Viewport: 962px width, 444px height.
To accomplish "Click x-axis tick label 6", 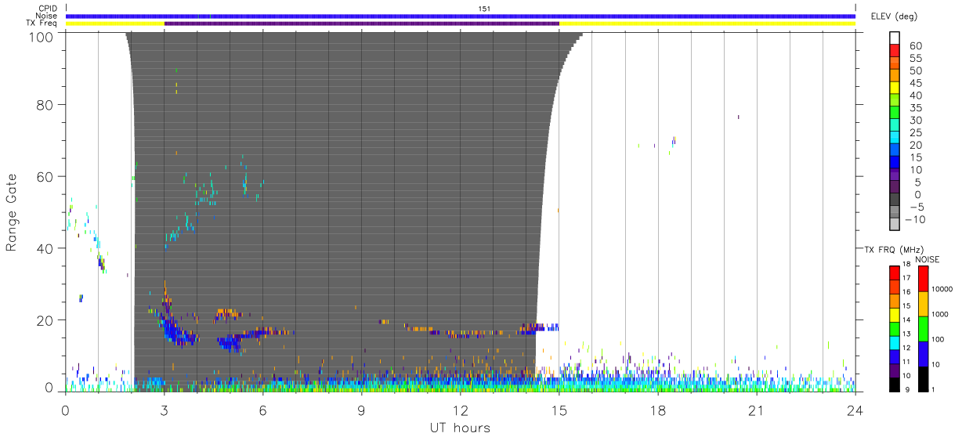I will click(x=262, y=410).
